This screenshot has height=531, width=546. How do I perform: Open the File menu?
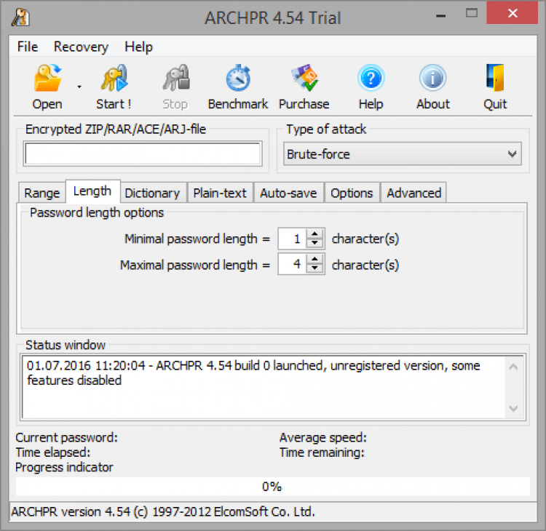click(x=28, y=47)
